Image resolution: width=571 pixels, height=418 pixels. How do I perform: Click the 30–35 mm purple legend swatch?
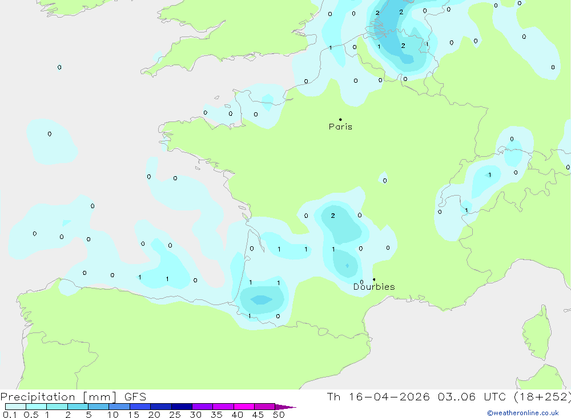[203, 407]
